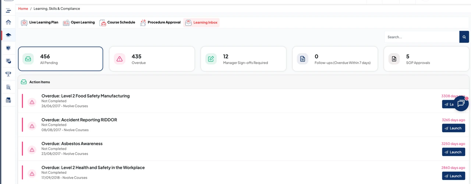Click '3265 days ago' text
The height and width of the screenshot is (184, 471).
[453, 120]
